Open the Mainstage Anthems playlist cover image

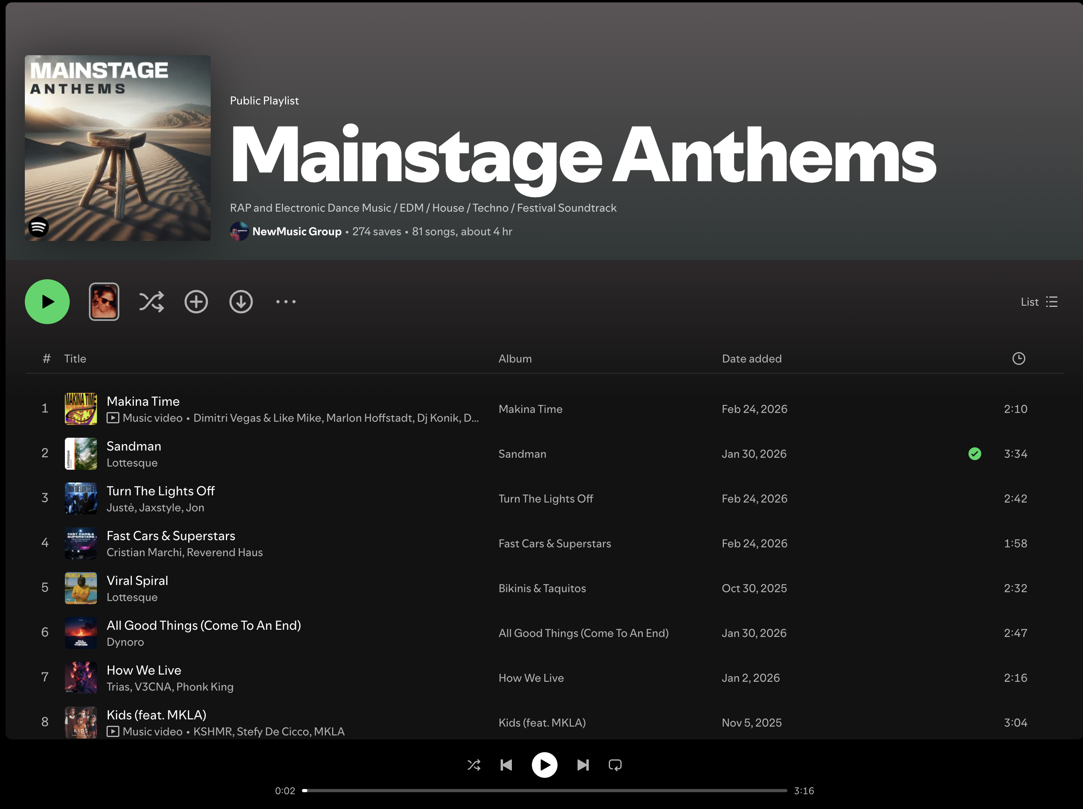117,148
